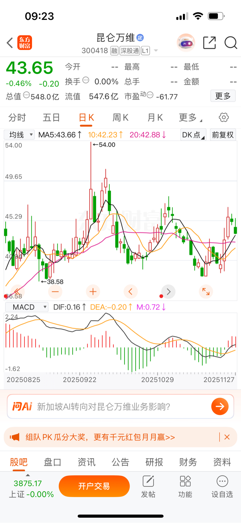The height and width of the screenshot is (523, 241).
Task: Show more quote details via 更多 button
Action: [x=223, y=96]
